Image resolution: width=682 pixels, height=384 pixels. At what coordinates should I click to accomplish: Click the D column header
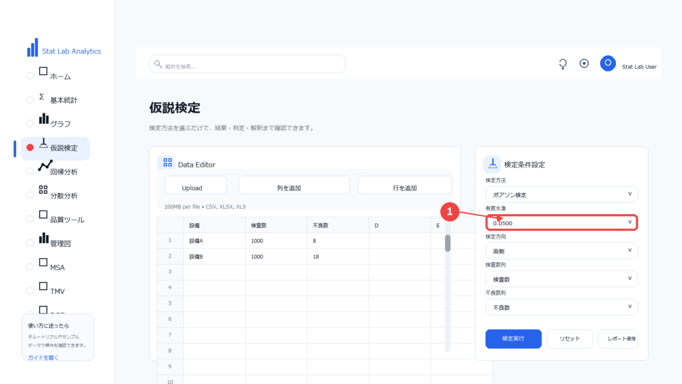pyautogui.click(x=400, y=225)
